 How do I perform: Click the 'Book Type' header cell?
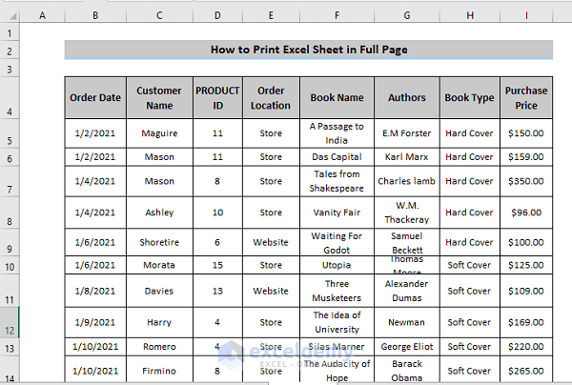tap(470, 98)
